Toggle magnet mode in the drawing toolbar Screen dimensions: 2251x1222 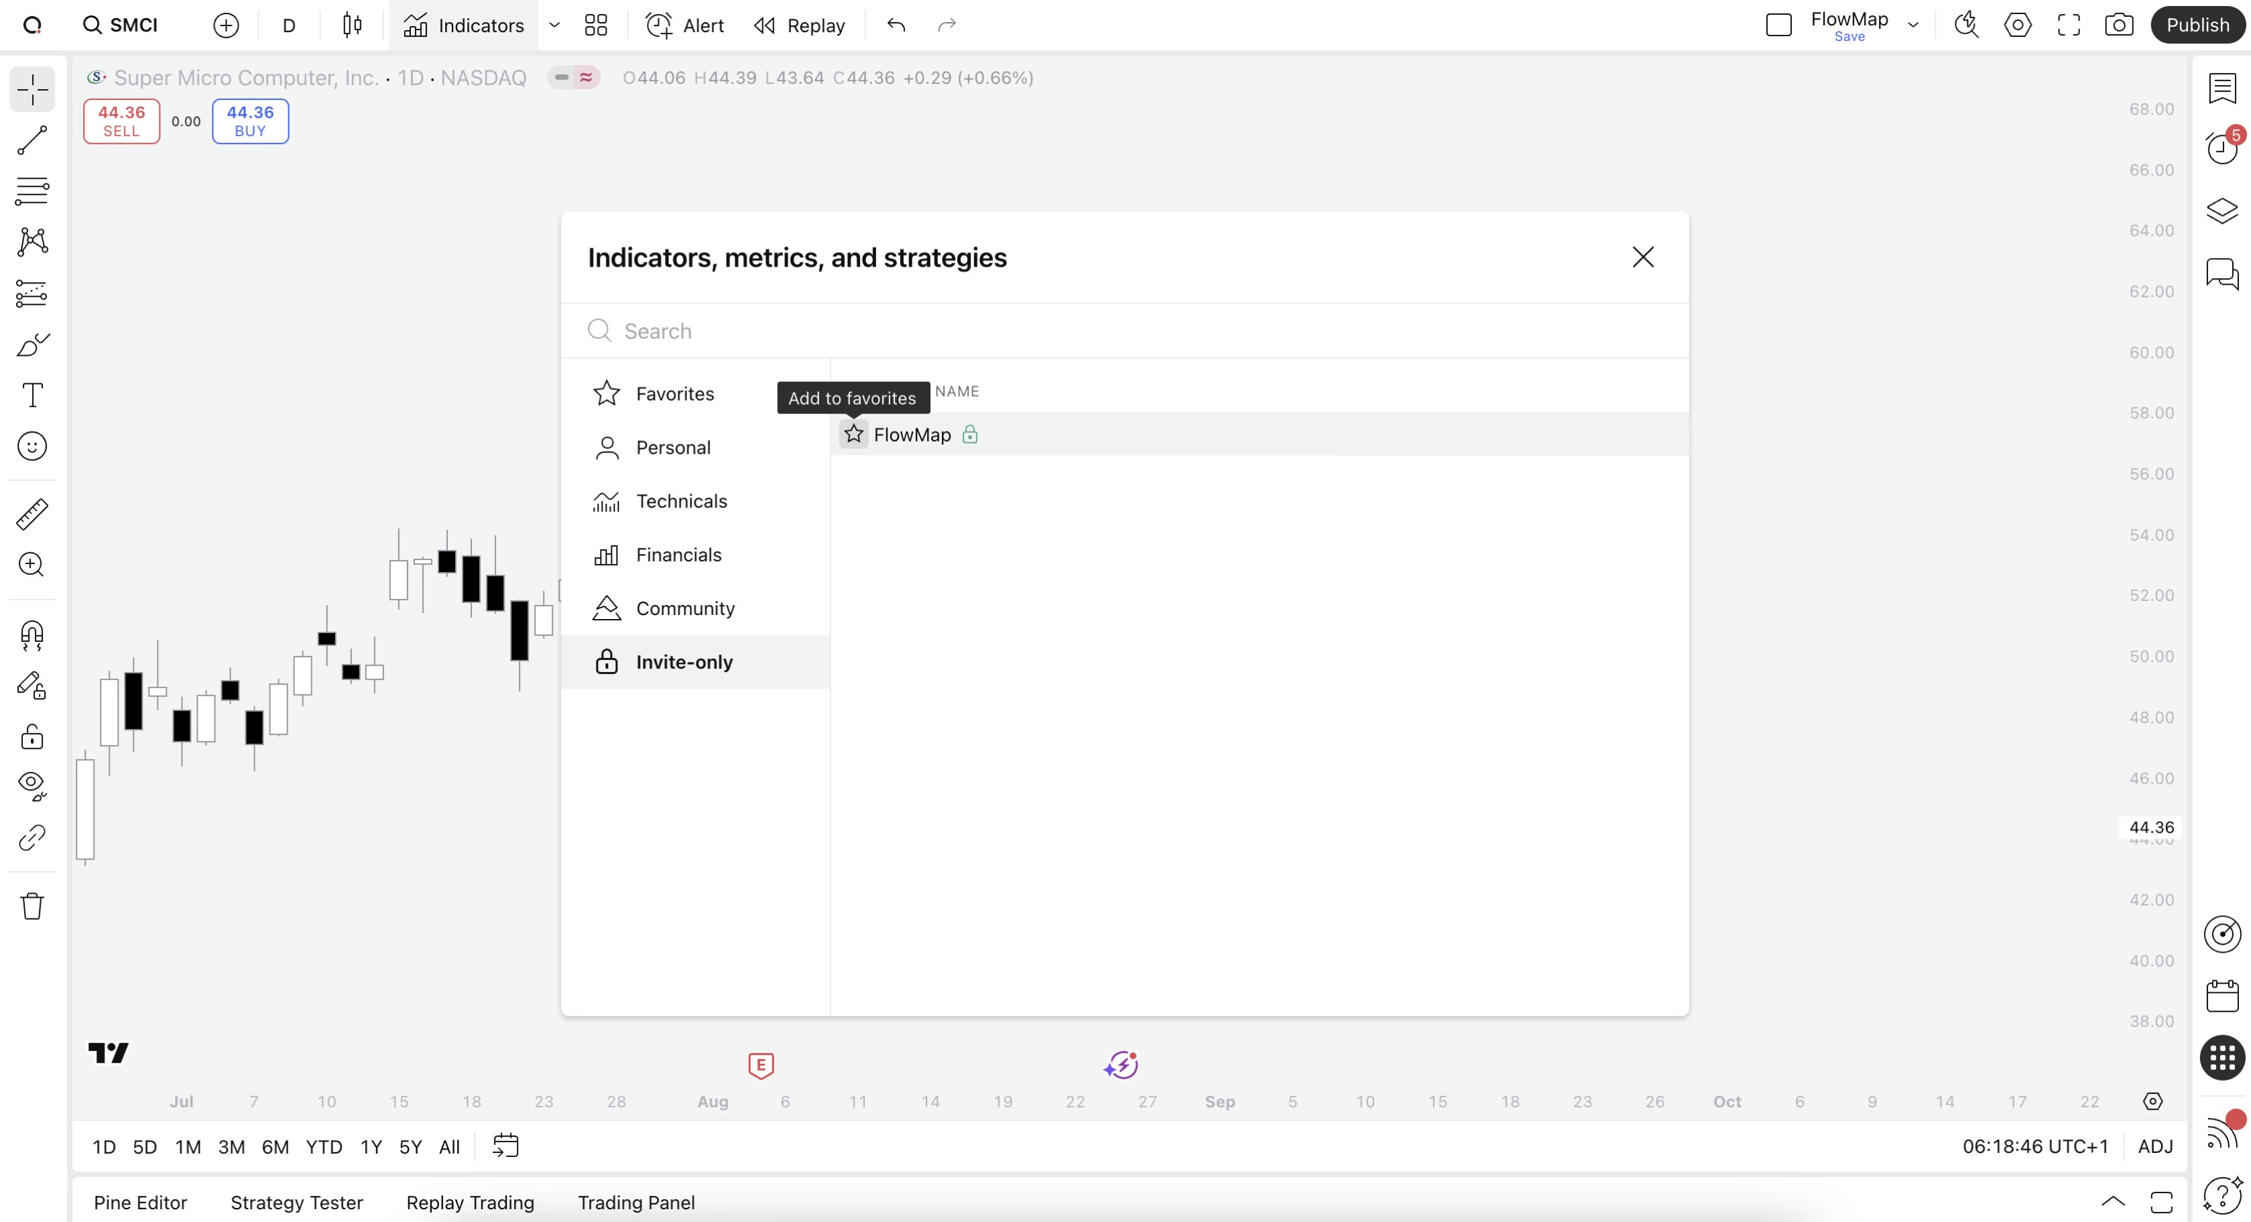coord(32,636)
